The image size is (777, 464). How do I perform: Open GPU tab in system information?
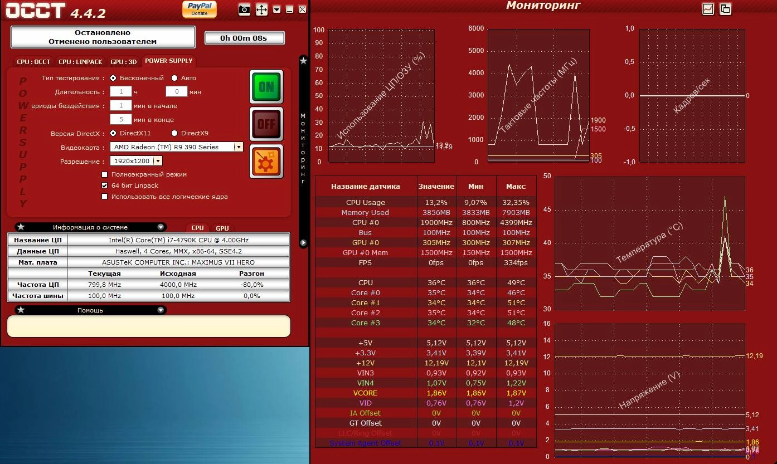click(x=222, y=228)
